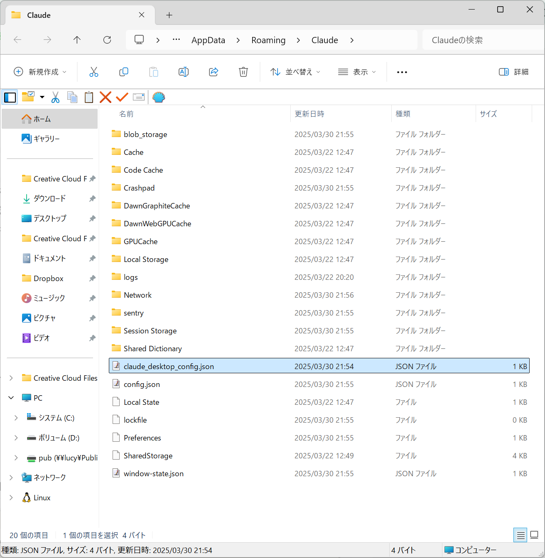This screenshot has height=558, width=545.
Task: Open dropdown arrow next to folder checkmark icon
Action: click(42, 97)
